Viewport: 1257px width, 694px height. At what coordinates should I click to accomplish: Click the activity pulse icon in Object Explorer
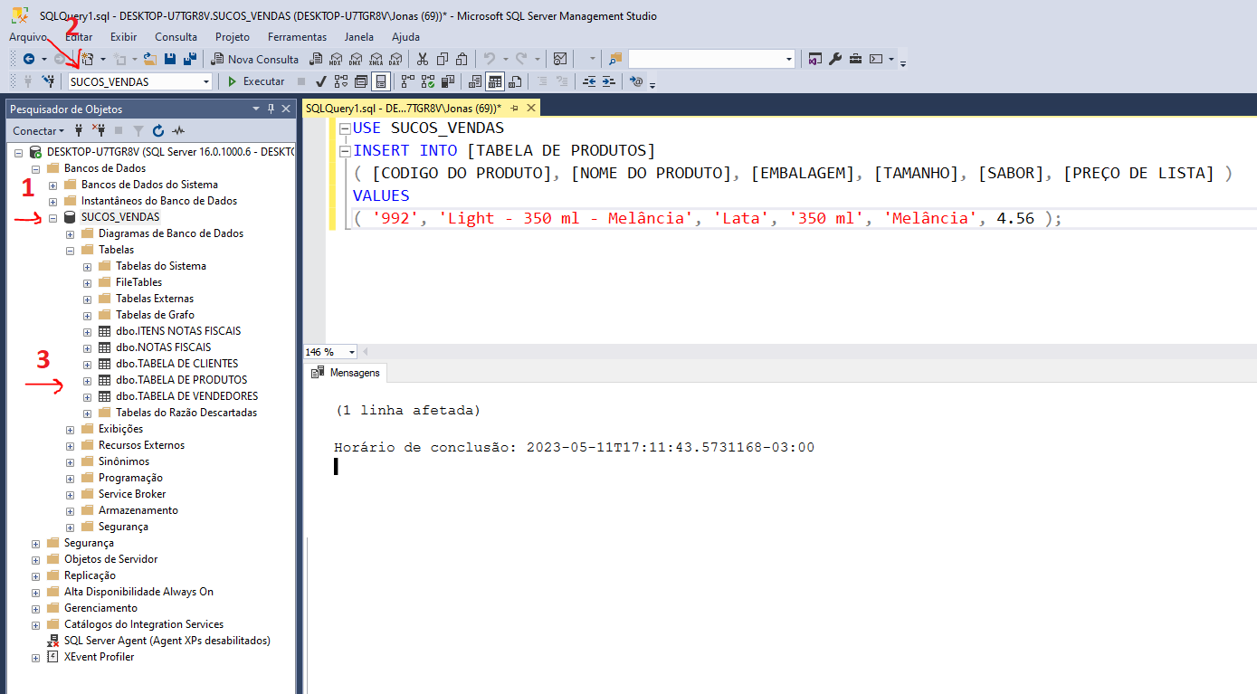(x=178, y=130)
